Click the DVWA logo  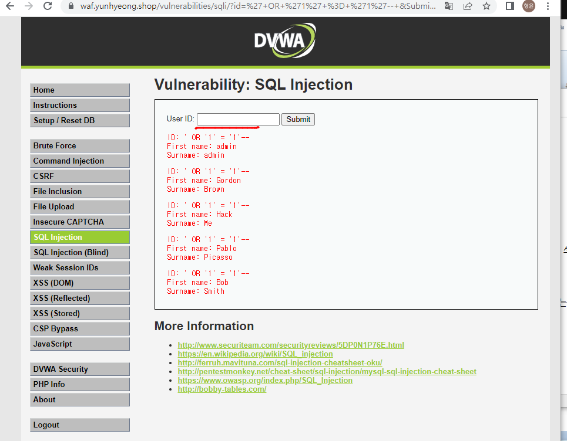pos(285,40)
